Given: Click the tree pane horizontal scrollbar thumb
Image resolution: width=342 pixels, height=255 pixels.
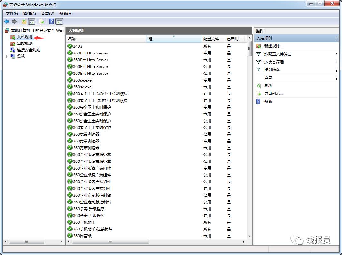Looking at the screenshot, I should coord(27,242).
